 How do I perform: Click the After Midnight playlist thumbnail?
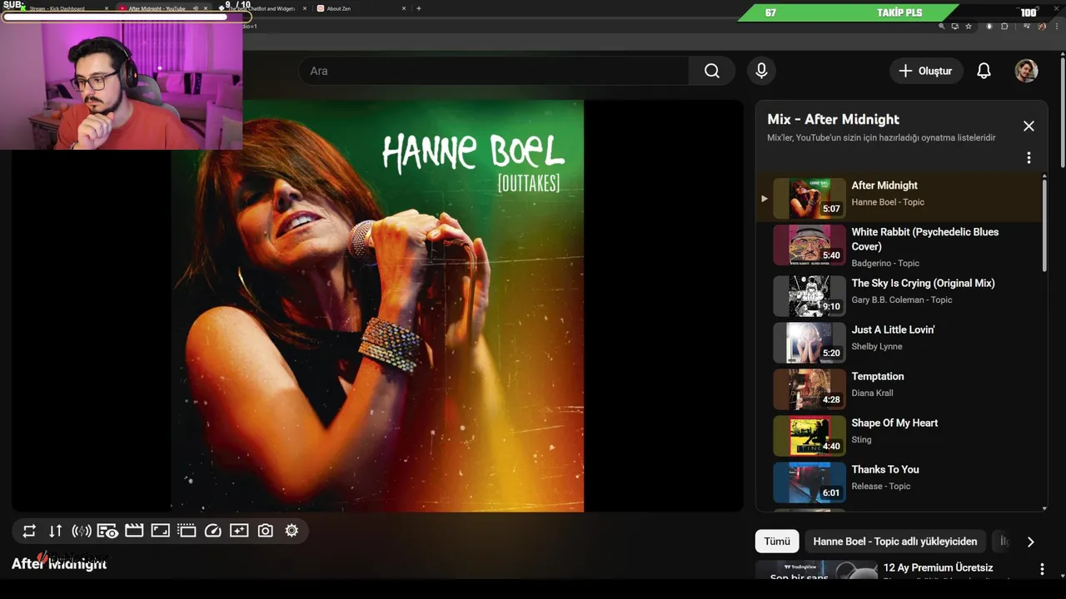809,198
